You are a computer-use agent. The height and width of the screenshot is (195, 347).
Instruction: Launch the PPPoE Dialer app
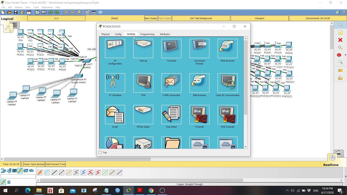(143, 115)
